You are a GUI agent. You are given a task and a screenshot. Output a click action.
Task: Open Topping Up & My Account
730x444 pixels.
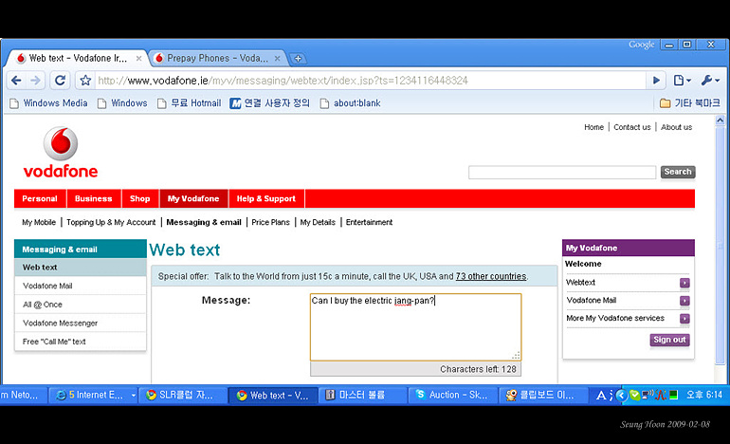[111, 222]
